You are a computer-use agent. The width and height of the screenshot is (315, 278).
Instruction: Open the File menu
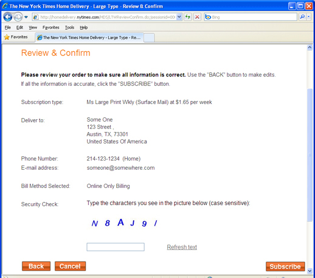8,27
